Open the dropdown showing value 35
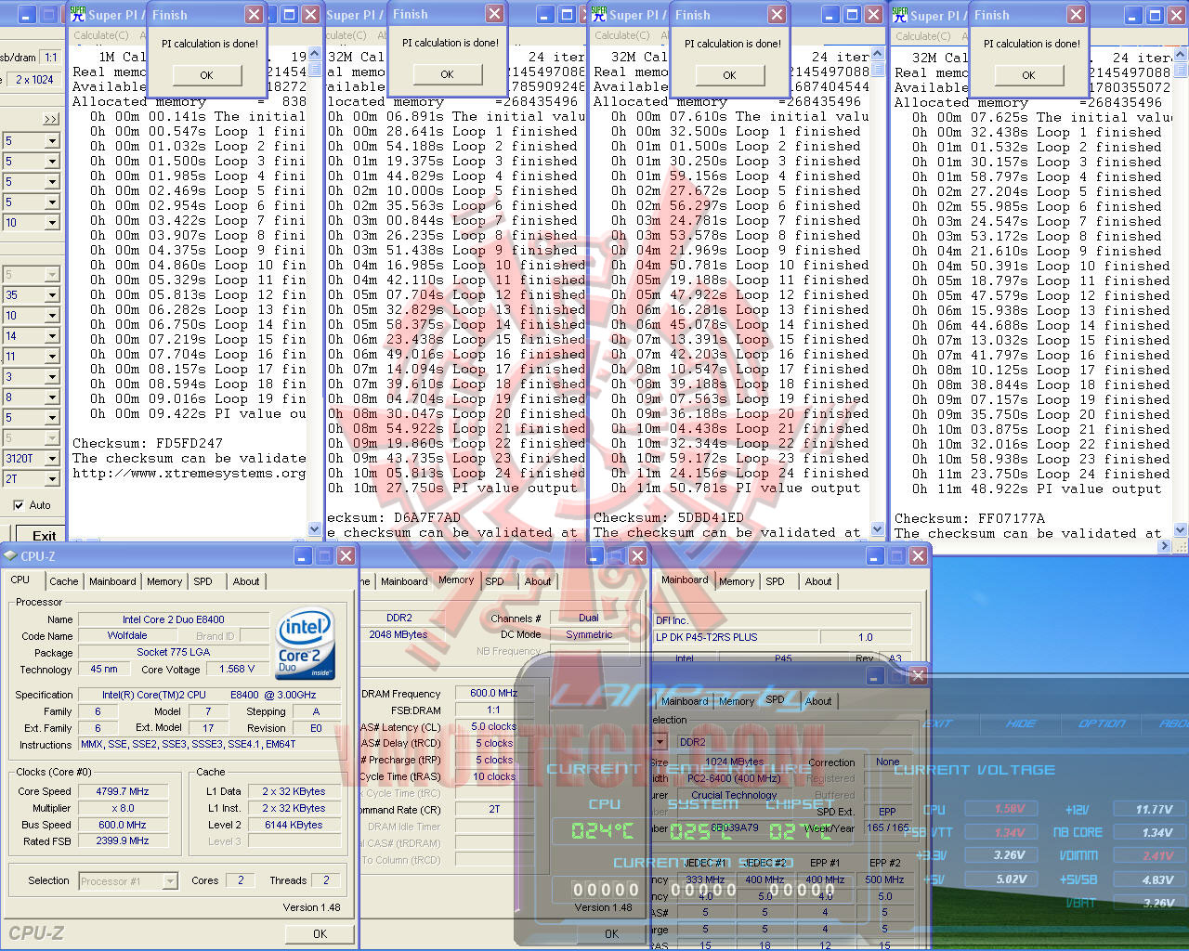The height and width of the screenshot is (951, 1189). point(52,295)
